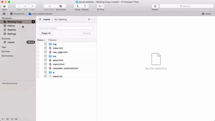Expand the Submodules section
This screenshot has width=215, height=121.
[7, 56]
